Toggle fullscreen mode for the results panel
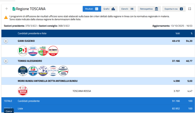Image resolution: width=195 pixels, height=113 pixels. 189,9
